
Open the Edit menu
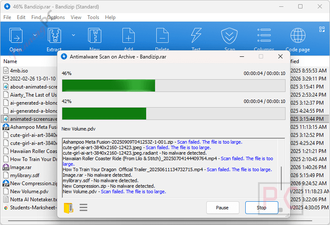pyautogui.click(x=21, y=17)
